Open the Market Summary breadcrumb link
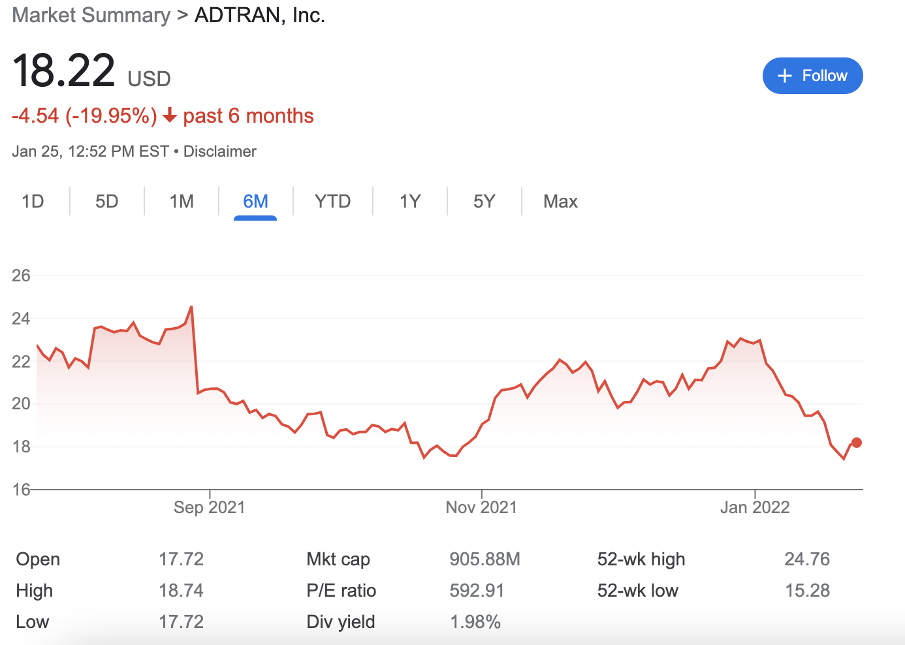Viewport: 905px width, 645px height. (x=91, y=15)
